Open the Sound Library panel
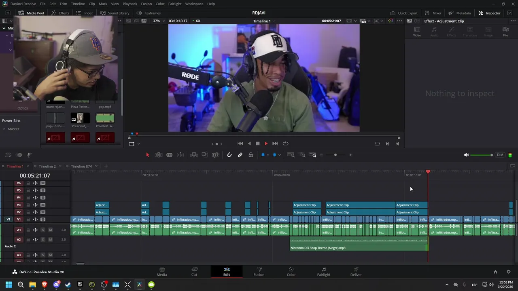 point(115,13)
